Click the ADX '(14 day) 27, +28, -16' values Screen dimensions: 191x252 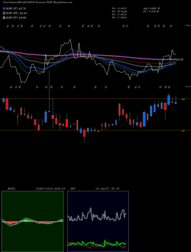(x=107, y=189)
